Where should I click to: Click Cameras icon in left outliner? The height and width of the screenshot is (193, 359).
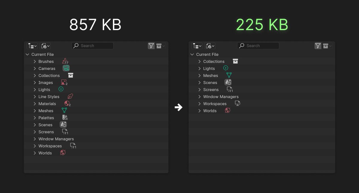(x=66, y=68)
